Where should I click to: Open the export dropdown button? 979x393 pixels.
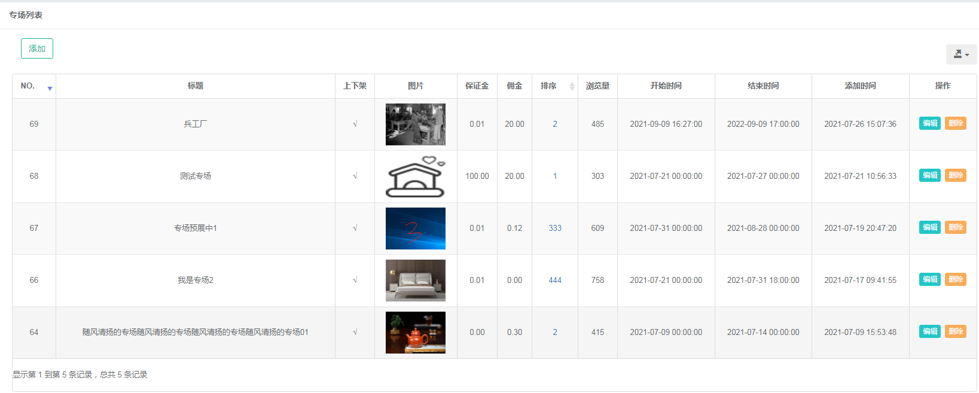coord(961,54)
